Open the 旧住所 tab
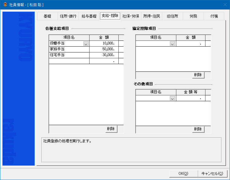Viewport: 230px width, 180px height. tap(172, 16)
